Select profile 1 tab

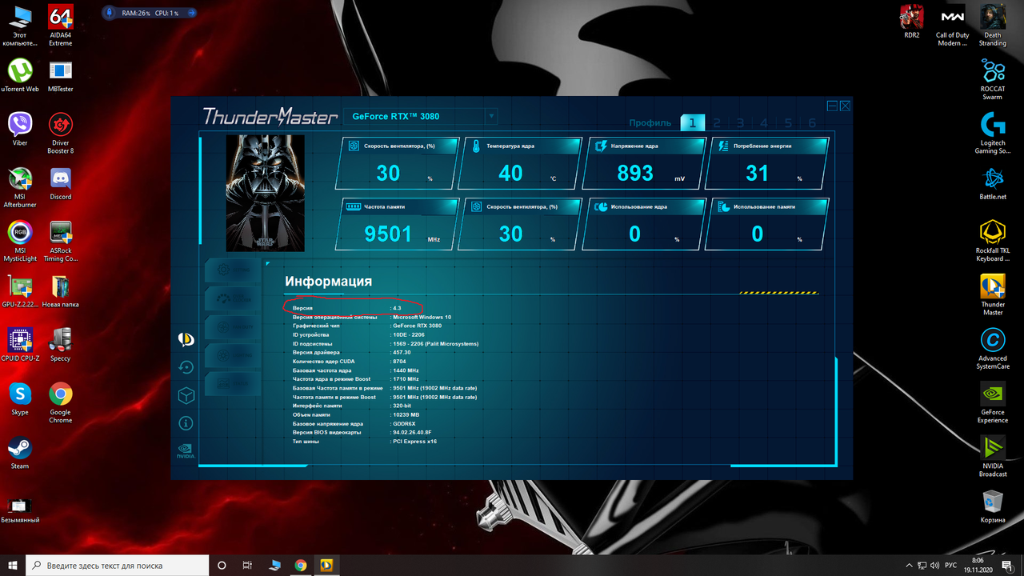pyautogui.click(x=693, y=122)
